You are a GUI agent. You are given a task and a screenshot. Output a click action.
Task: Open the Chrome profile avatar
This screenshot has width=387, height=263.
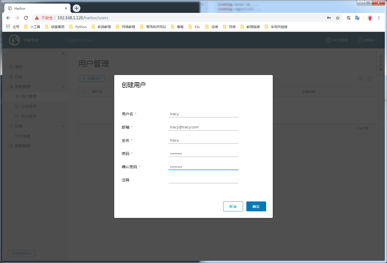pos(370,18)
